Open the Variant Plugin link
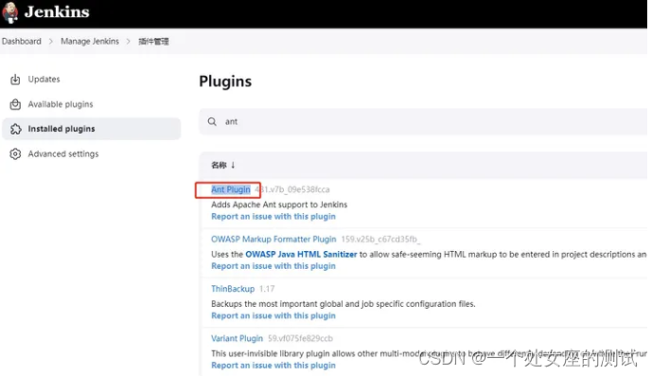This screenshot has height=376, width=652. coord(237,338)
